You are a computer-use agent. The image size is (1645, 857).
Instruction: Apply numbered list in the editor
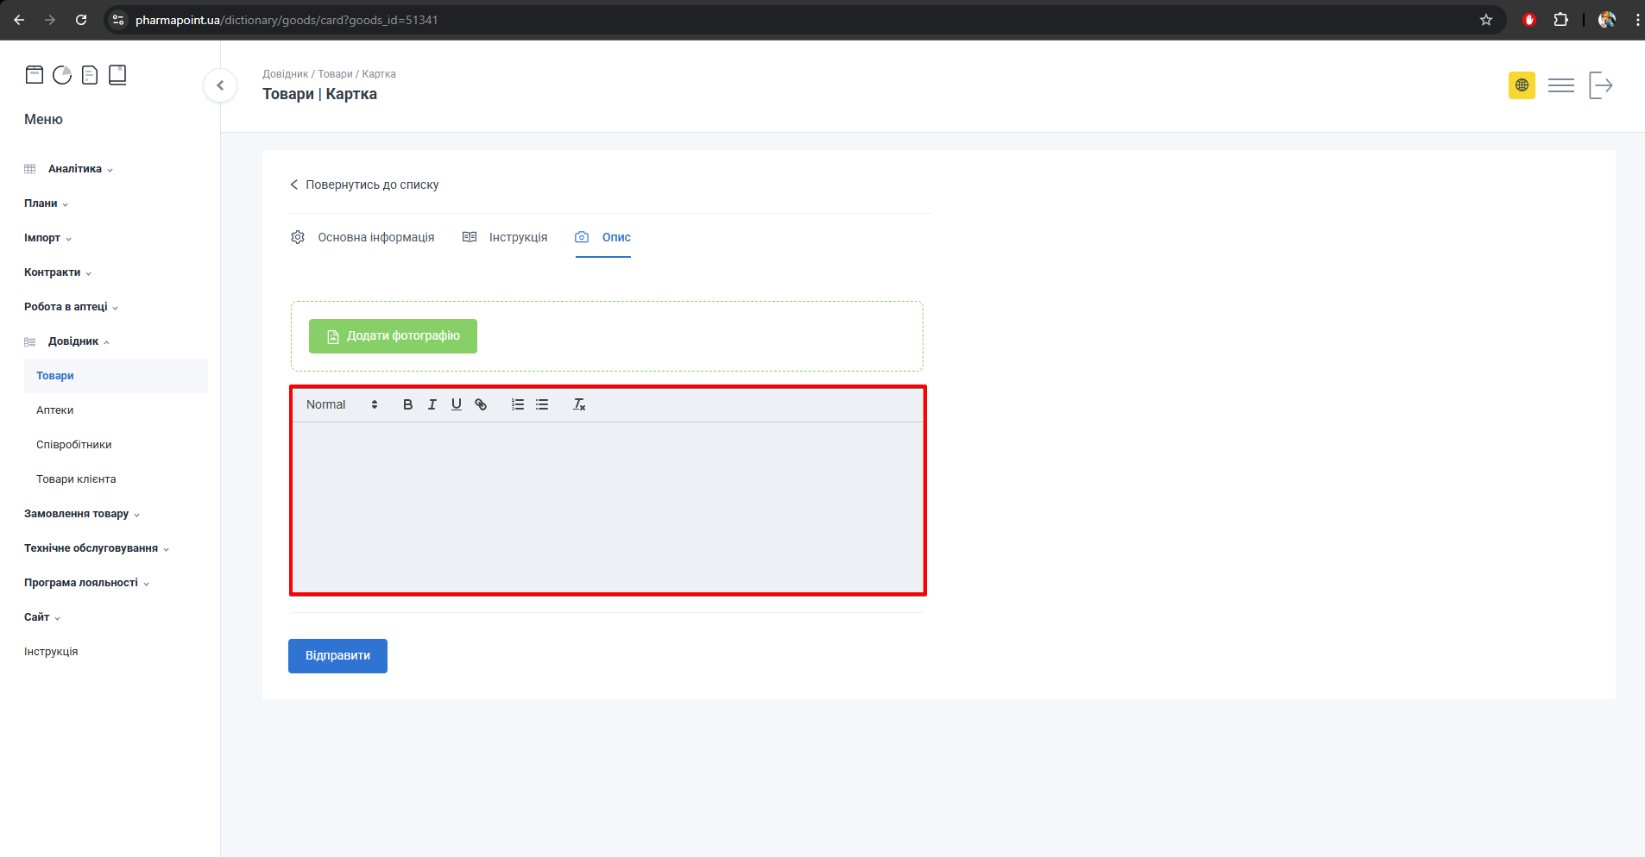pyautogui.click(x=518, y=404)
